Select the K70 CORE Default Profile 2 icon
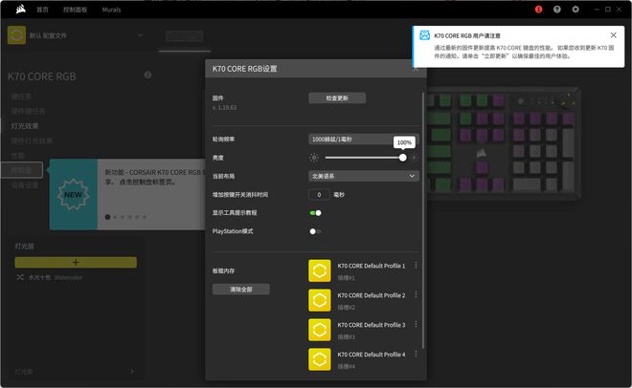Image resolution: width=632 pixels, height=388 pixels. coord(320,300)
